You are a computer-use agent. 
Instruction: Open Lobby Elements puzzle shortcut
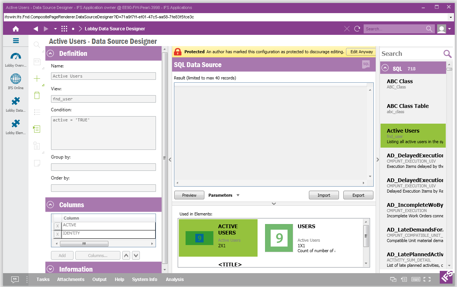[x=16, y=127]
